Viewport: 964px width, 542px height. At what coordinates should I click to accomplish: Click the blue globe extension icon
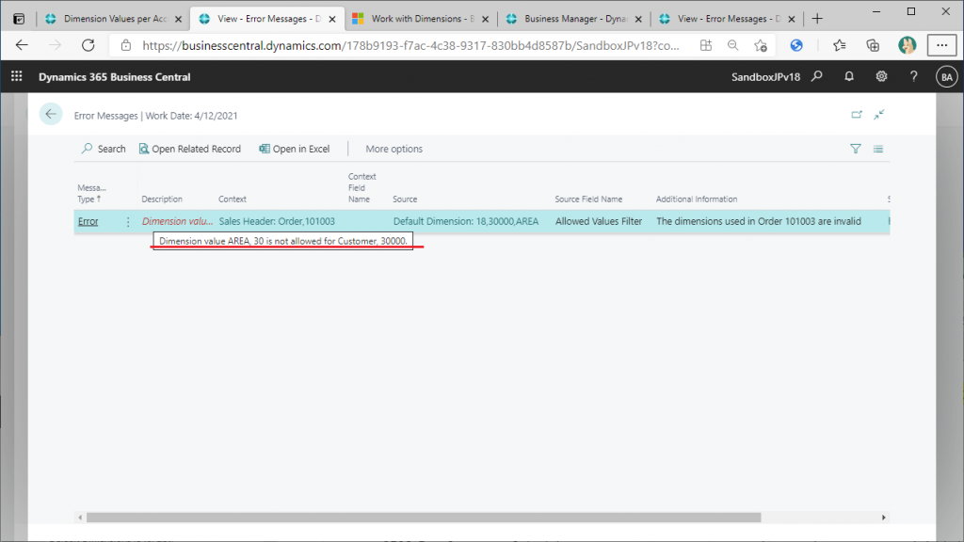pyautogui.click(x=796, y=45)
